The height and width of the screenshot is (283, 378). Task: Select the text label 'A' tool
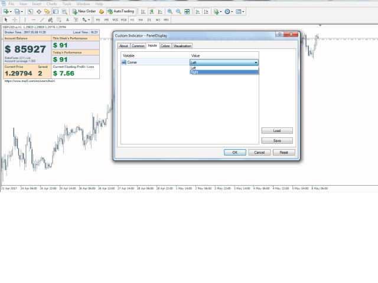[67, 19]
